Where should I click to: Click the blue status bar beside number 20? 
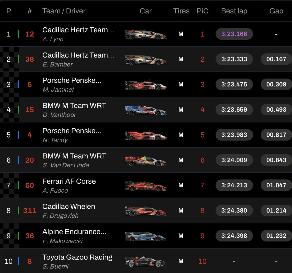pos(18,160)
